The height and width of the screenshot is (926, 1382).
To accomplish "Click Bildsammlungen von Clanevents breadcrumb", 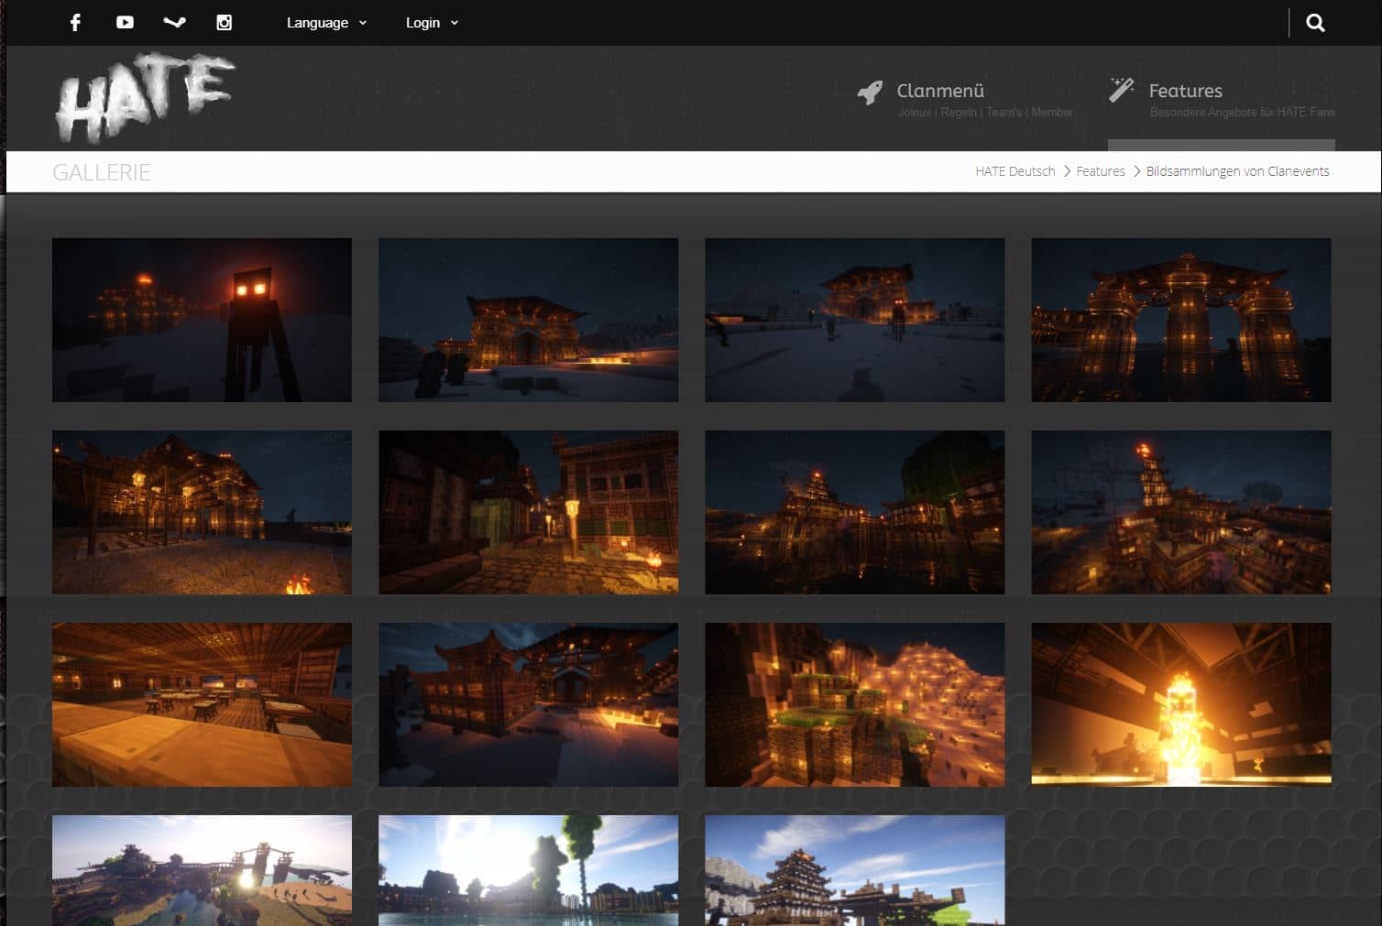I will (1237, 171).
